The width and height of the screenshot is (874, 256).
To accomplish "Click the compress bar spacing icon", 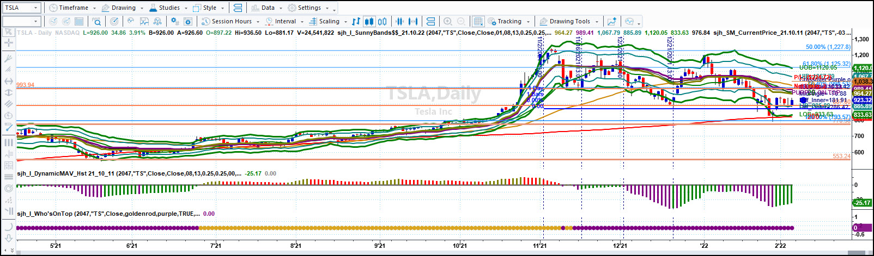I will [400, 22].
